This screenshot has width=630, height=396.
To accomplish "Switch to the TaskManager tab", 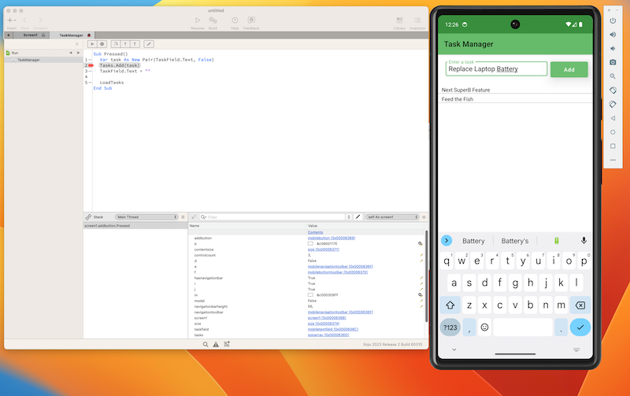I will pos(72,35).
